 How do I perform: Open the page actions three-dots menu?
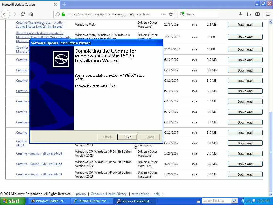(x=163, y=14)
